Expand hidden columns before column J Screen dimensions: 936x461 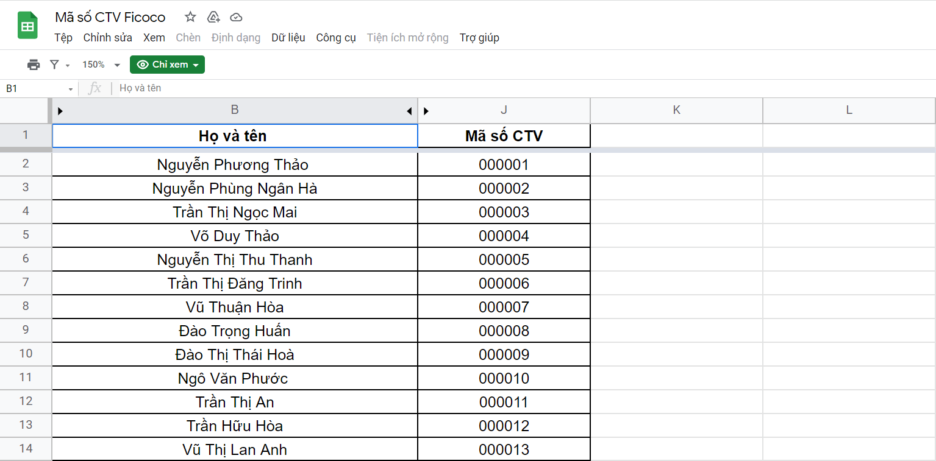pyautogui.click(x=426, y=111)
